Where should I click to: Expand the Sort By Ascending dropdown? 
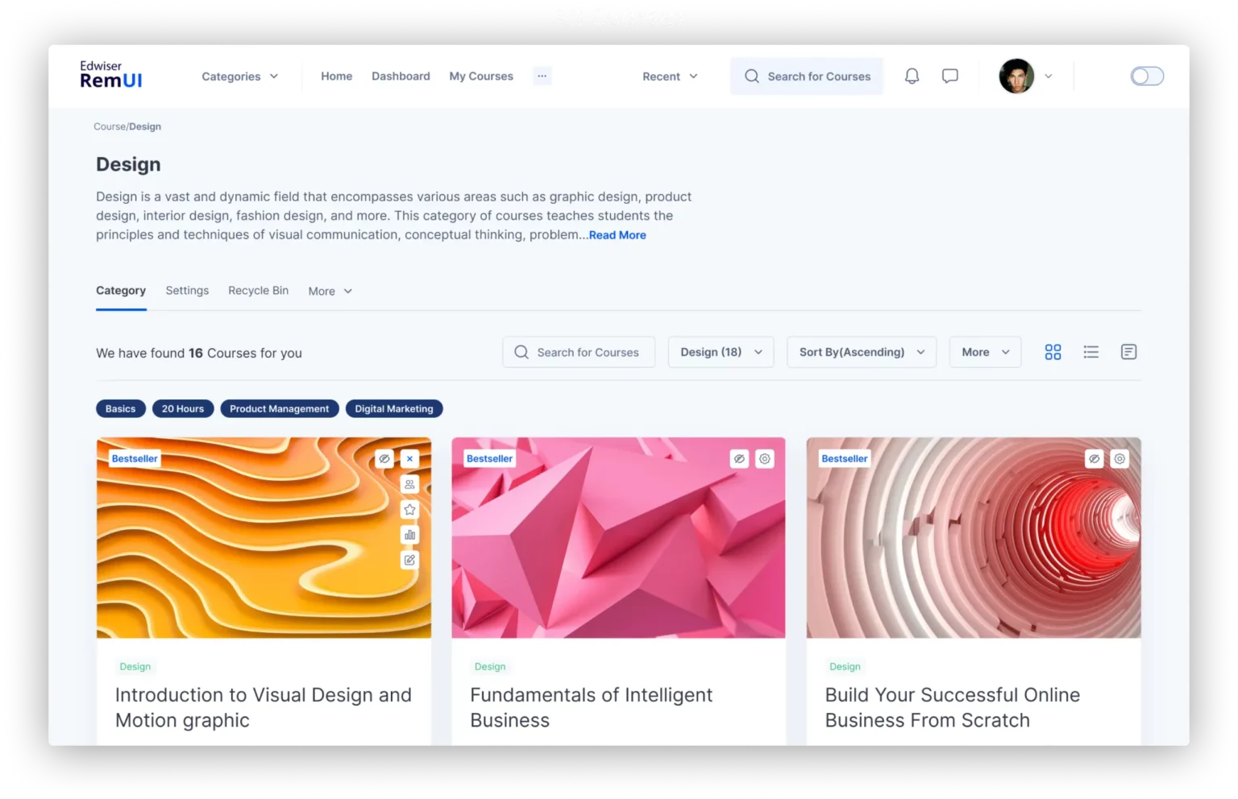coord(861,352)
